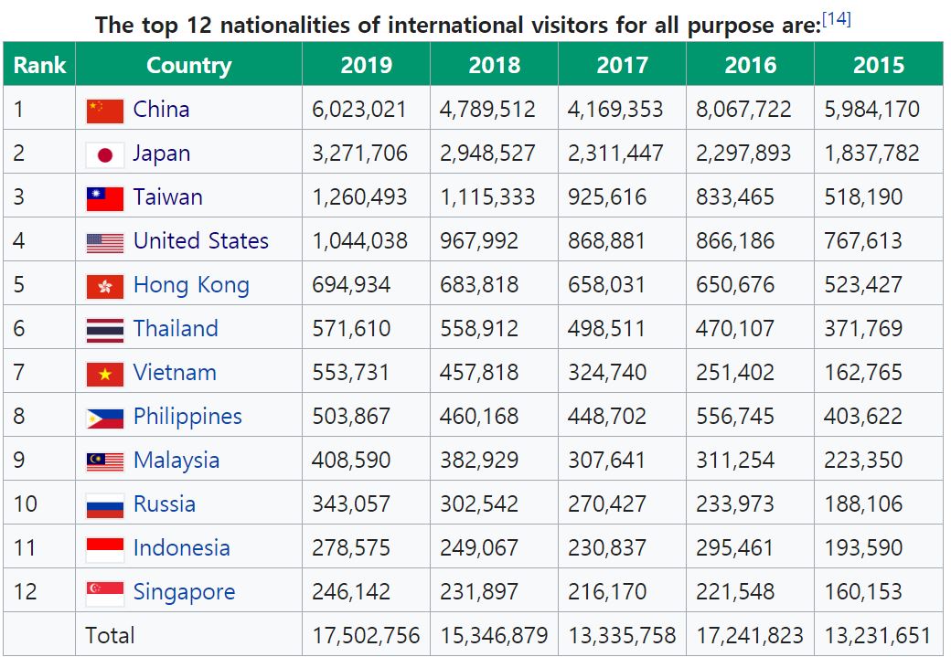Click the Thailand flag icon
Screen dimensions: 951x657
pyautogui.click(x=104, y=330)
